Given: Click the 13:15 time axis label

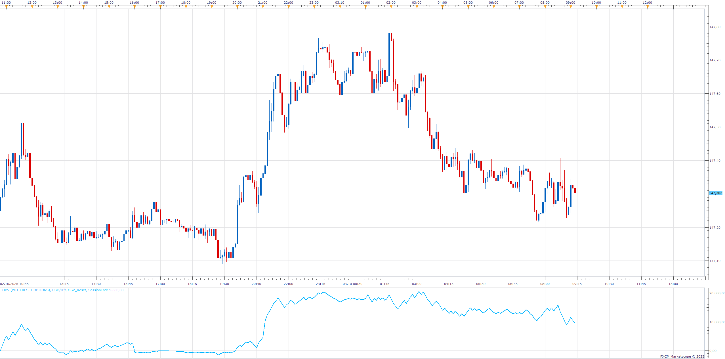Looking at the screenshot, I should [x=64, y=284].
